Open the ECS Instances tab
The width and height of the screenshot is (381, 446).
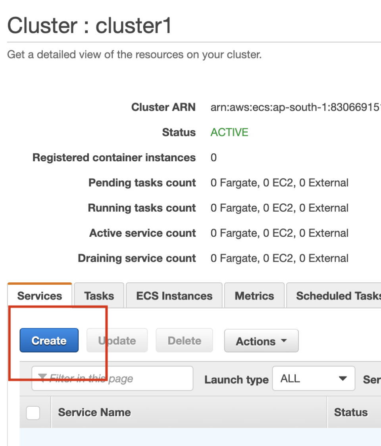173,295
